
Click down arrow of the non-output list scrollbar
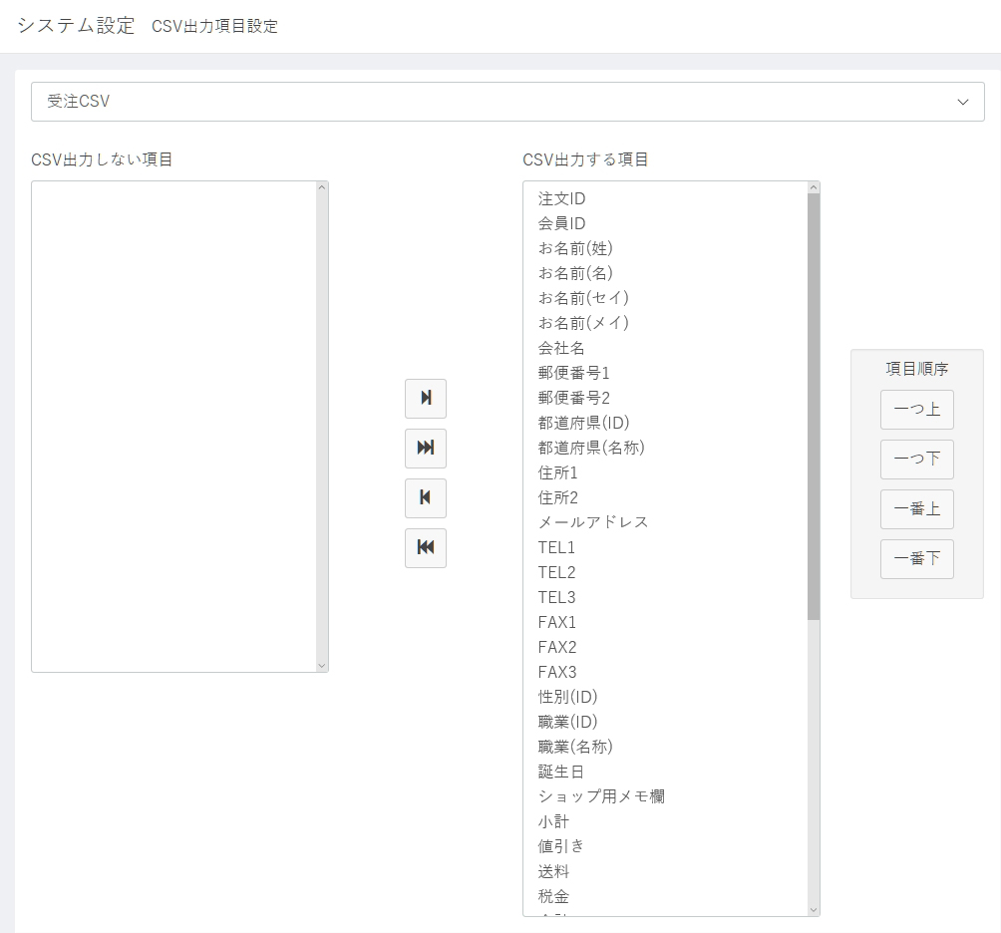tap(321, 665)
